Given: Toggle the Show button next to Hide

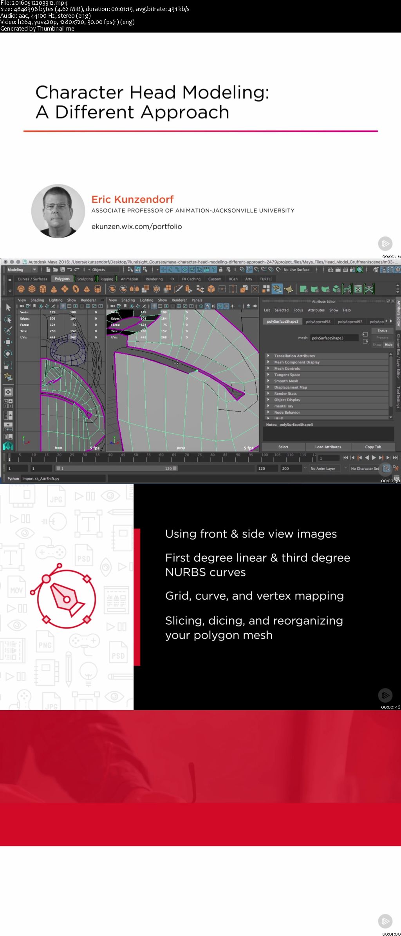Looking at the screenshot, I should (377, 344).
